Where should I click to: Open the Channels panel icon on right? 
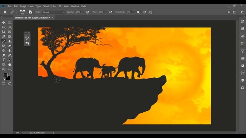[x=243, y=88]
